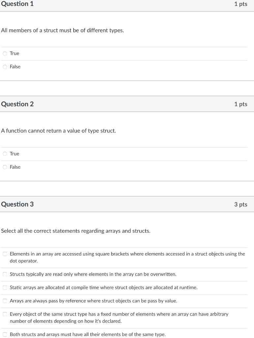Screen dimensions: 254x338
Task: Select True for Question 2
Action: click(5, 153)
